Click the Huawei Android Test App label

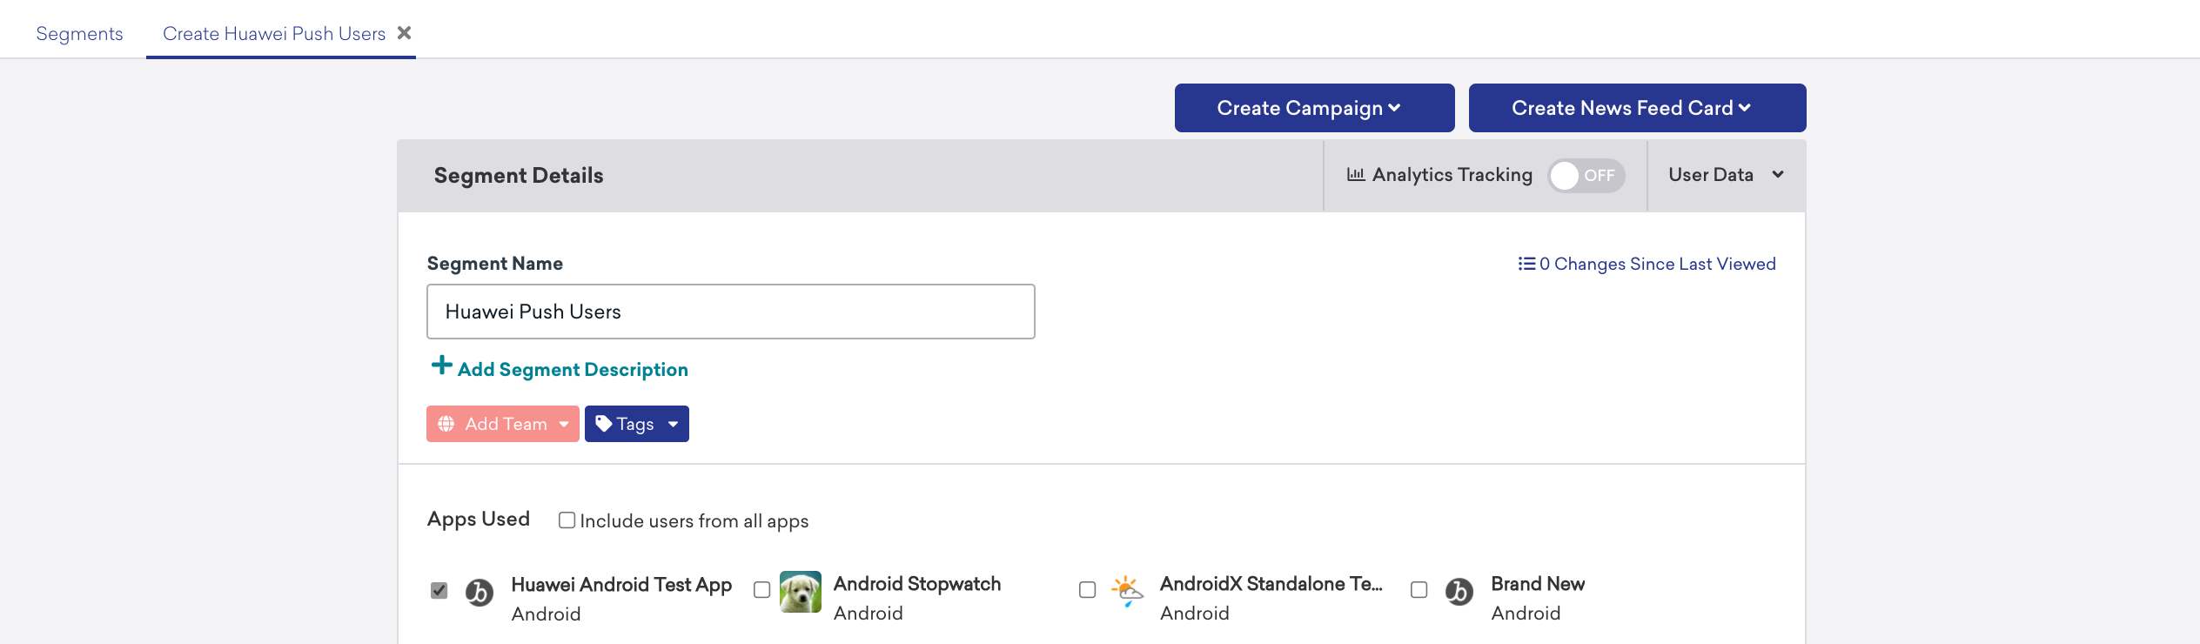click(621, 584)
